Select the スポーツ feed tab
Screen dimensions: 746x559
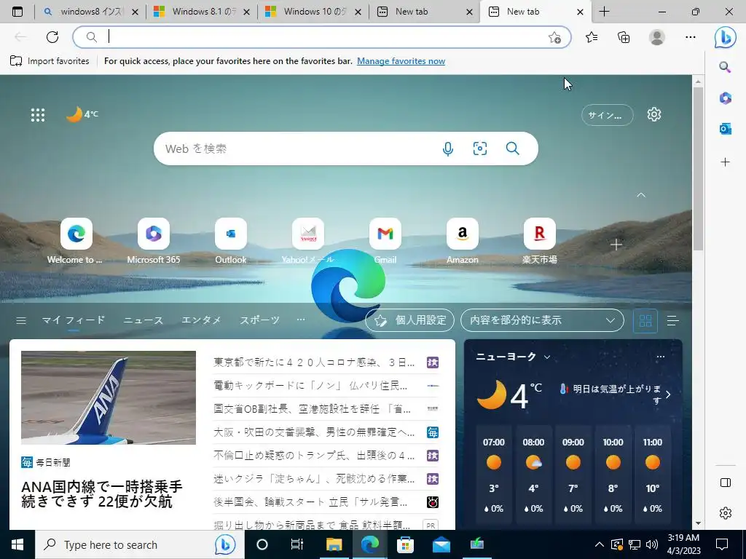click(259, 320)
